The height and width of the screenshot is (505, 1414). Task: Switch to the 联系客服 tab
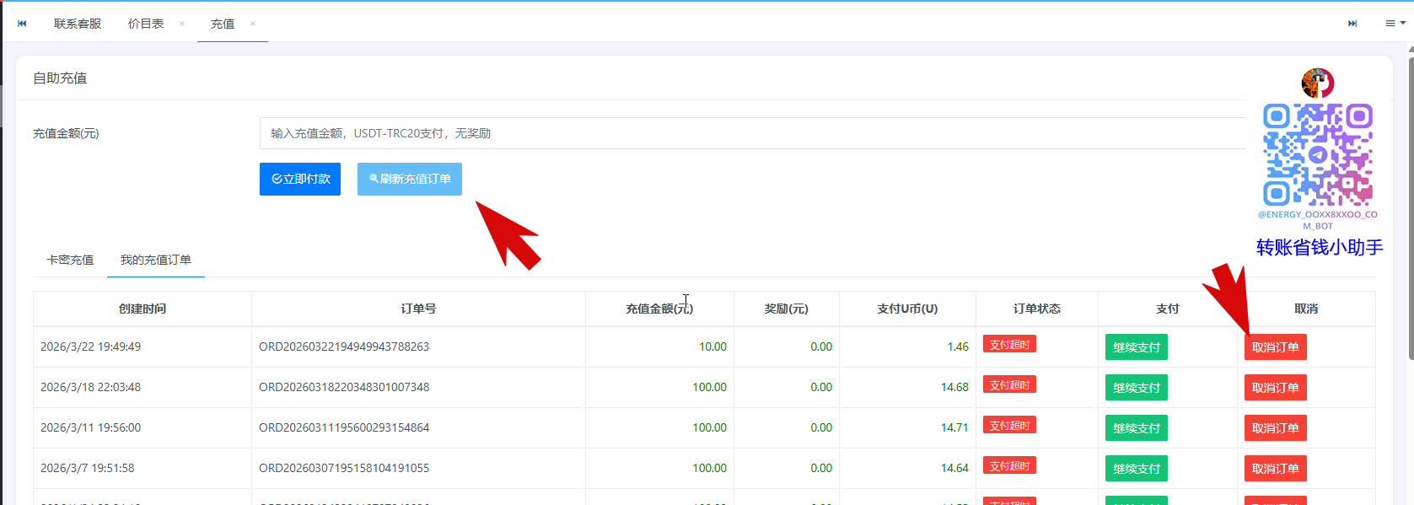coord(78,24)
